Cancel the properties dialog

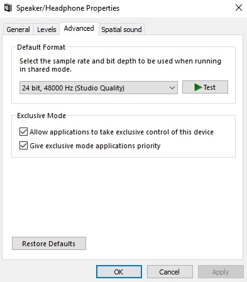pos(170,272)
